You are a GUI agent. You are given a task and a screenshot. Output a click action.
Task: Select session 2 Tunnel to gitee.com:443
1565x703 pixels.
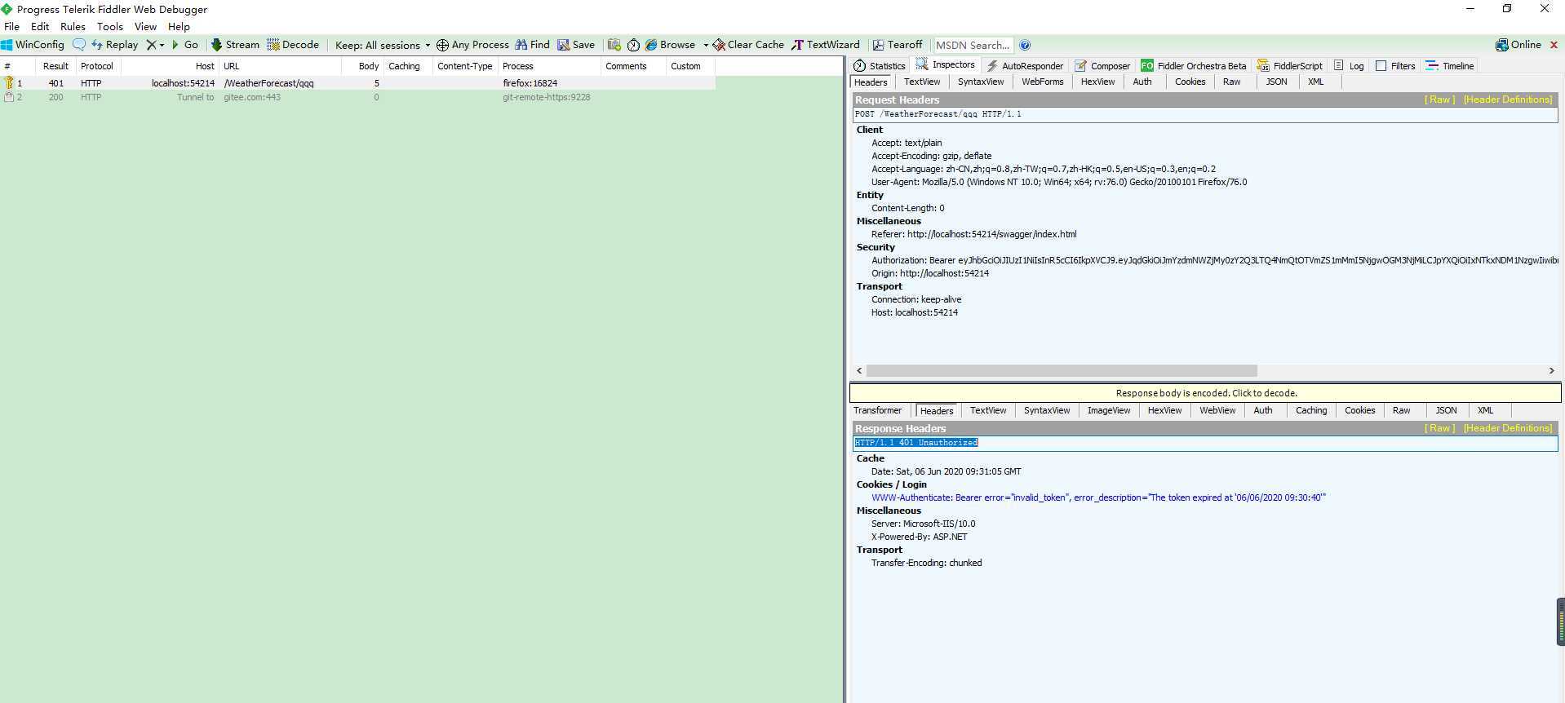tap(357, 97)
